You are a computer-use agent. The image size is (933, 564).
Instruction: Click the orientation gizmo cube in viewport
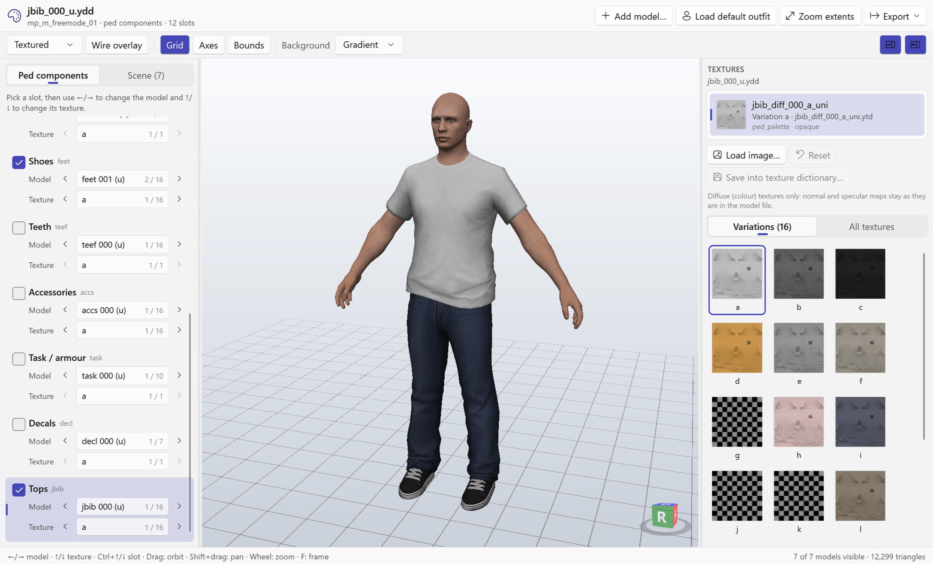click(664, 516)
